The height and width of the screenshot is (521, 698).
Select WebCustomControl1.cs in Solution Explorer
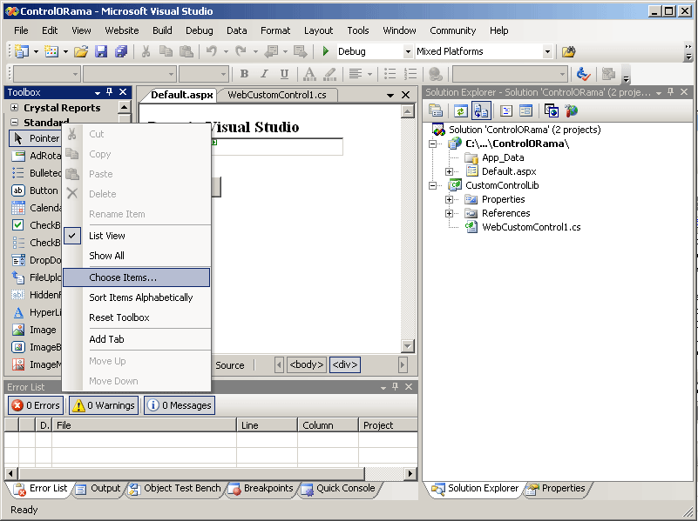click(531, 227)
